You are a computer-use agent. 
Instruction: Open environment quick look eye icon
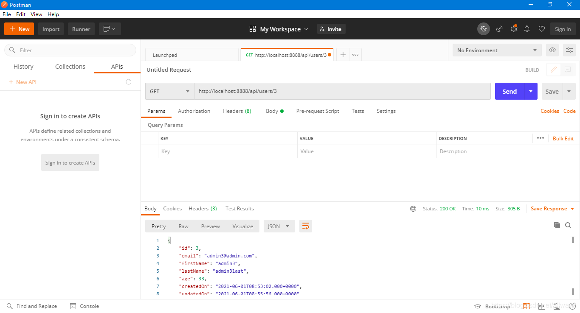[x=552, y=50]
